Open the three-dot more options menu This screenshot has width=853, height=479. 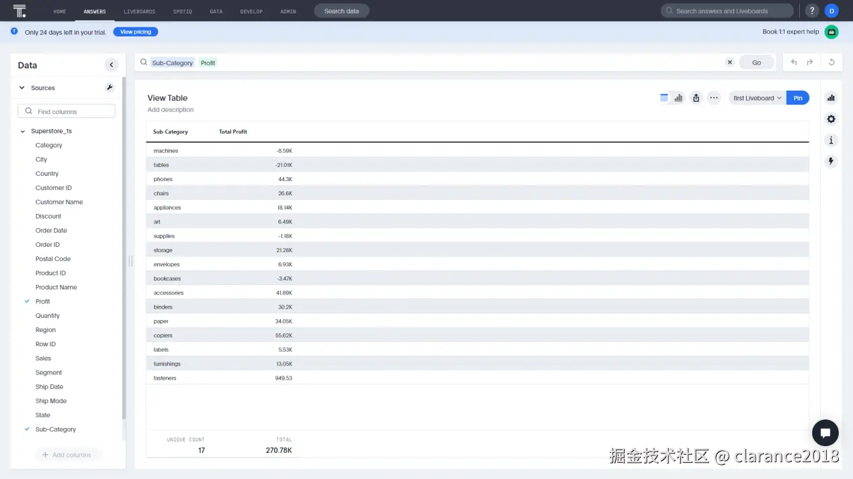(x=713, y=98)
